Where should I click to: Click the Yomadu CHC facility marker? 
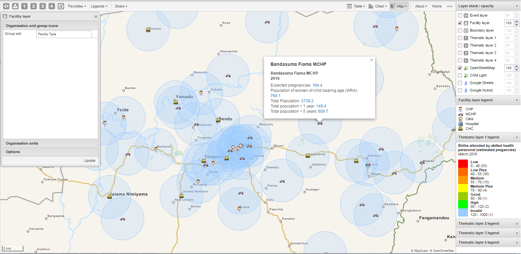point(176,102)
